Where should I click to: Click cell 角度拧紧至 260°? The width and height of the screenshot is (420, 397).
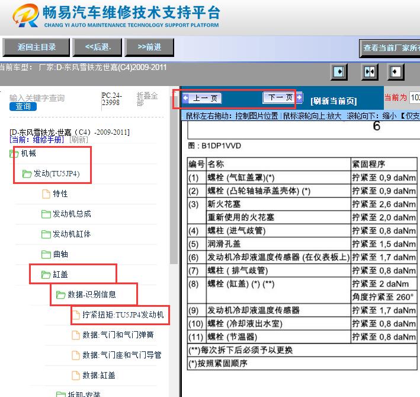384,297
